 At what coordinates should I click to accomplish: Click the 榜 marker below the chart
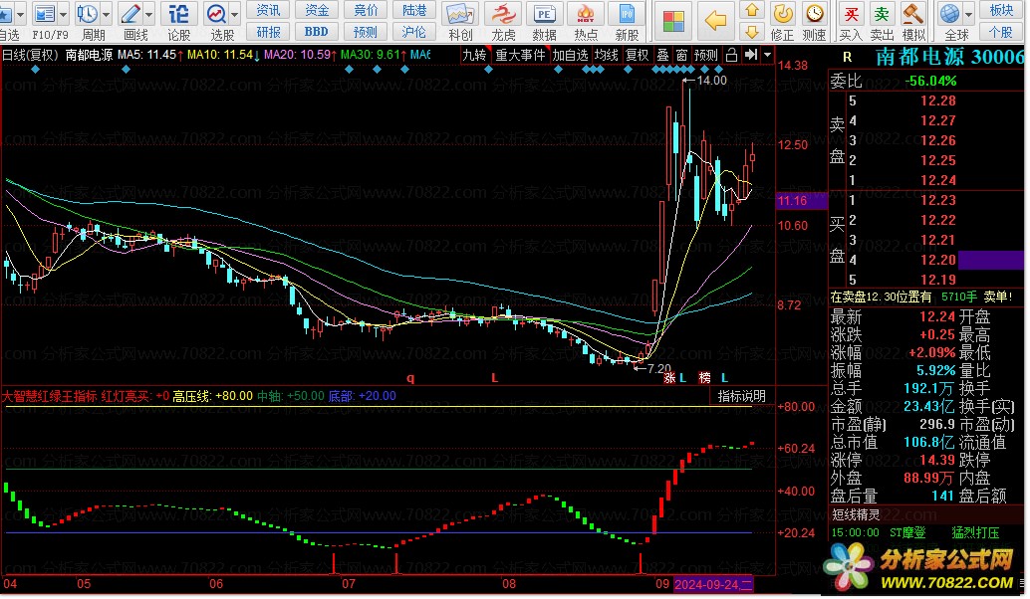click(705, 378)
